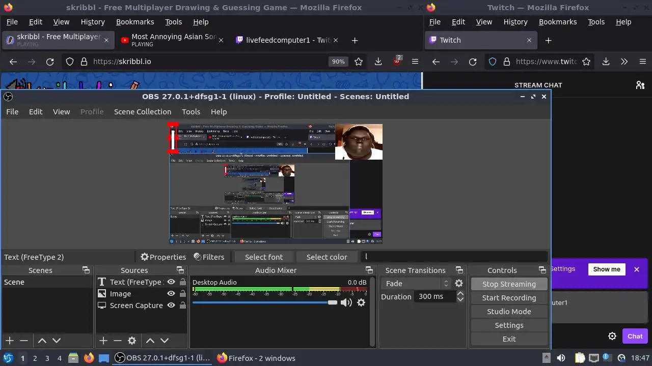The height and width of the screenshot is (366, 652).
Task: Increase transition duration with up arrow
Action: [460, 294]
